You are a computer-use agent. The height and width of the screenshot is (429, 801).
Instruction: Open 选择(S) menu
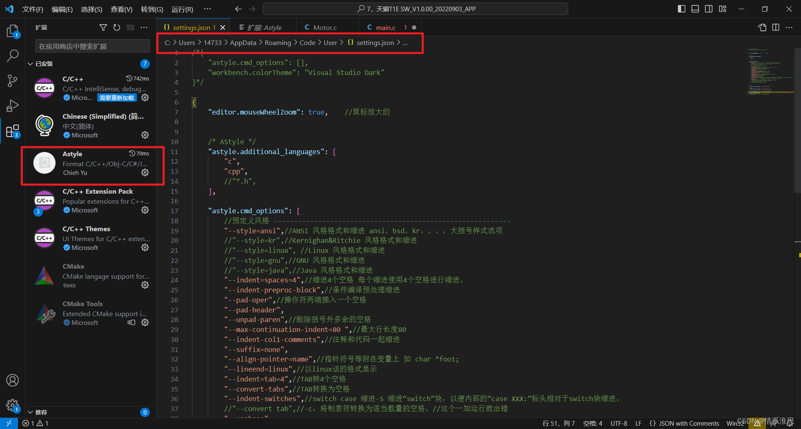tap(91, 9)
